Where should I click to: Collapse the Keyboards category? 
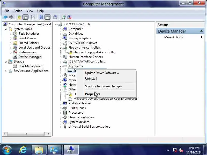point(61,66)
